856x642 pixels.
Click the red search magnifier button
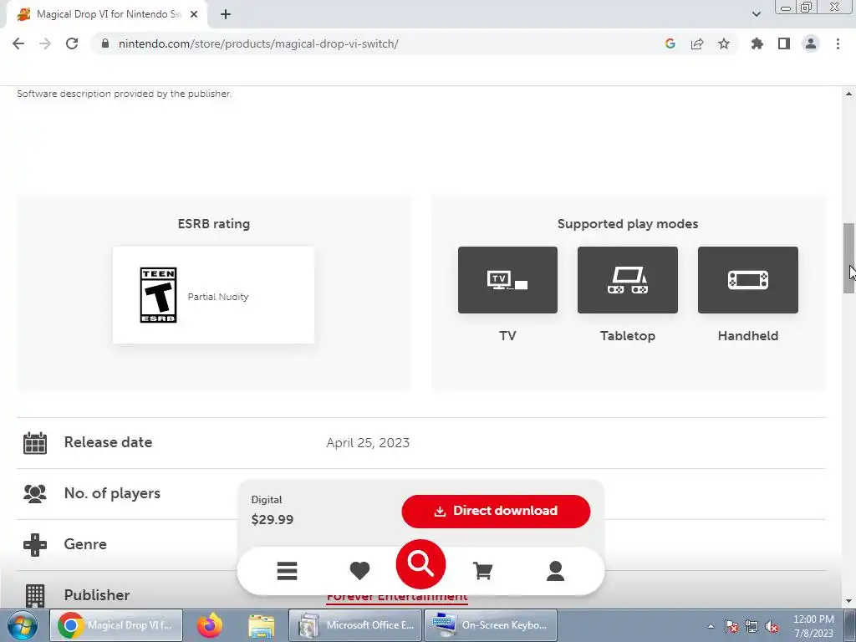coord(420,564)
